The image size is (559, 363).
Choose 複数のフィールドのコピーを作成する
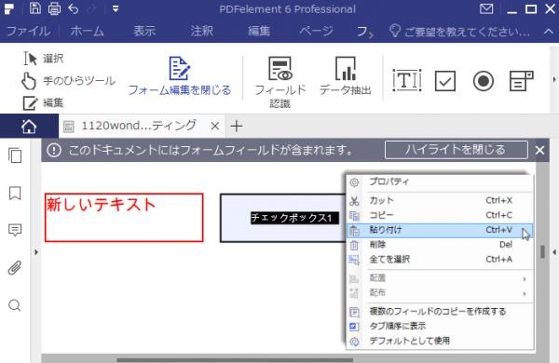[x=440, y=312]
